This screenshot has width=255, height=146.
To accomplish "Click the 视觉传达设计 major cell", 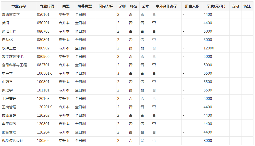I will pos(13,141).
